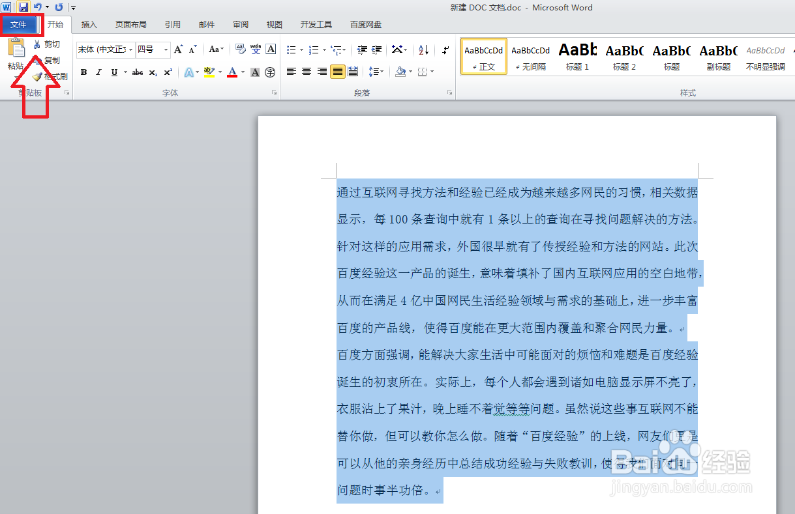Apply the 副标题 style

719,57
